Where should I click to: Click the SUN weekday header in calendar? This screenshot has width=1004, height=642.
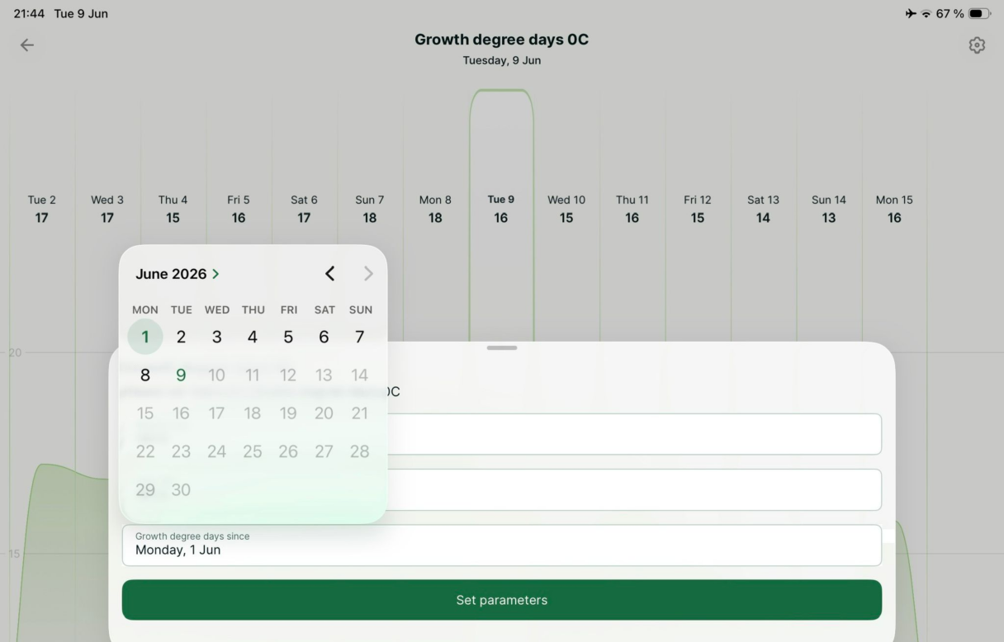click(361, 310)
